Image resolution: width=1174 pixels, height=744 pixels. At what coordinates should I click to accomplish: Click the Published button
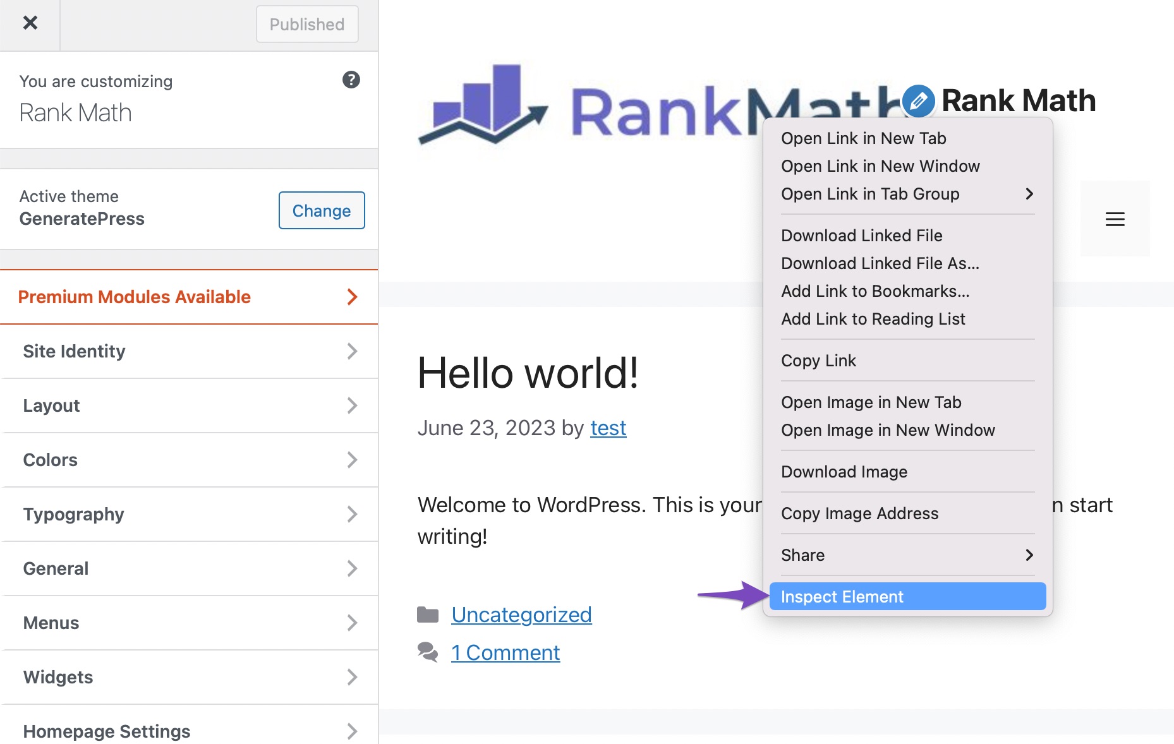coord(307,24)
